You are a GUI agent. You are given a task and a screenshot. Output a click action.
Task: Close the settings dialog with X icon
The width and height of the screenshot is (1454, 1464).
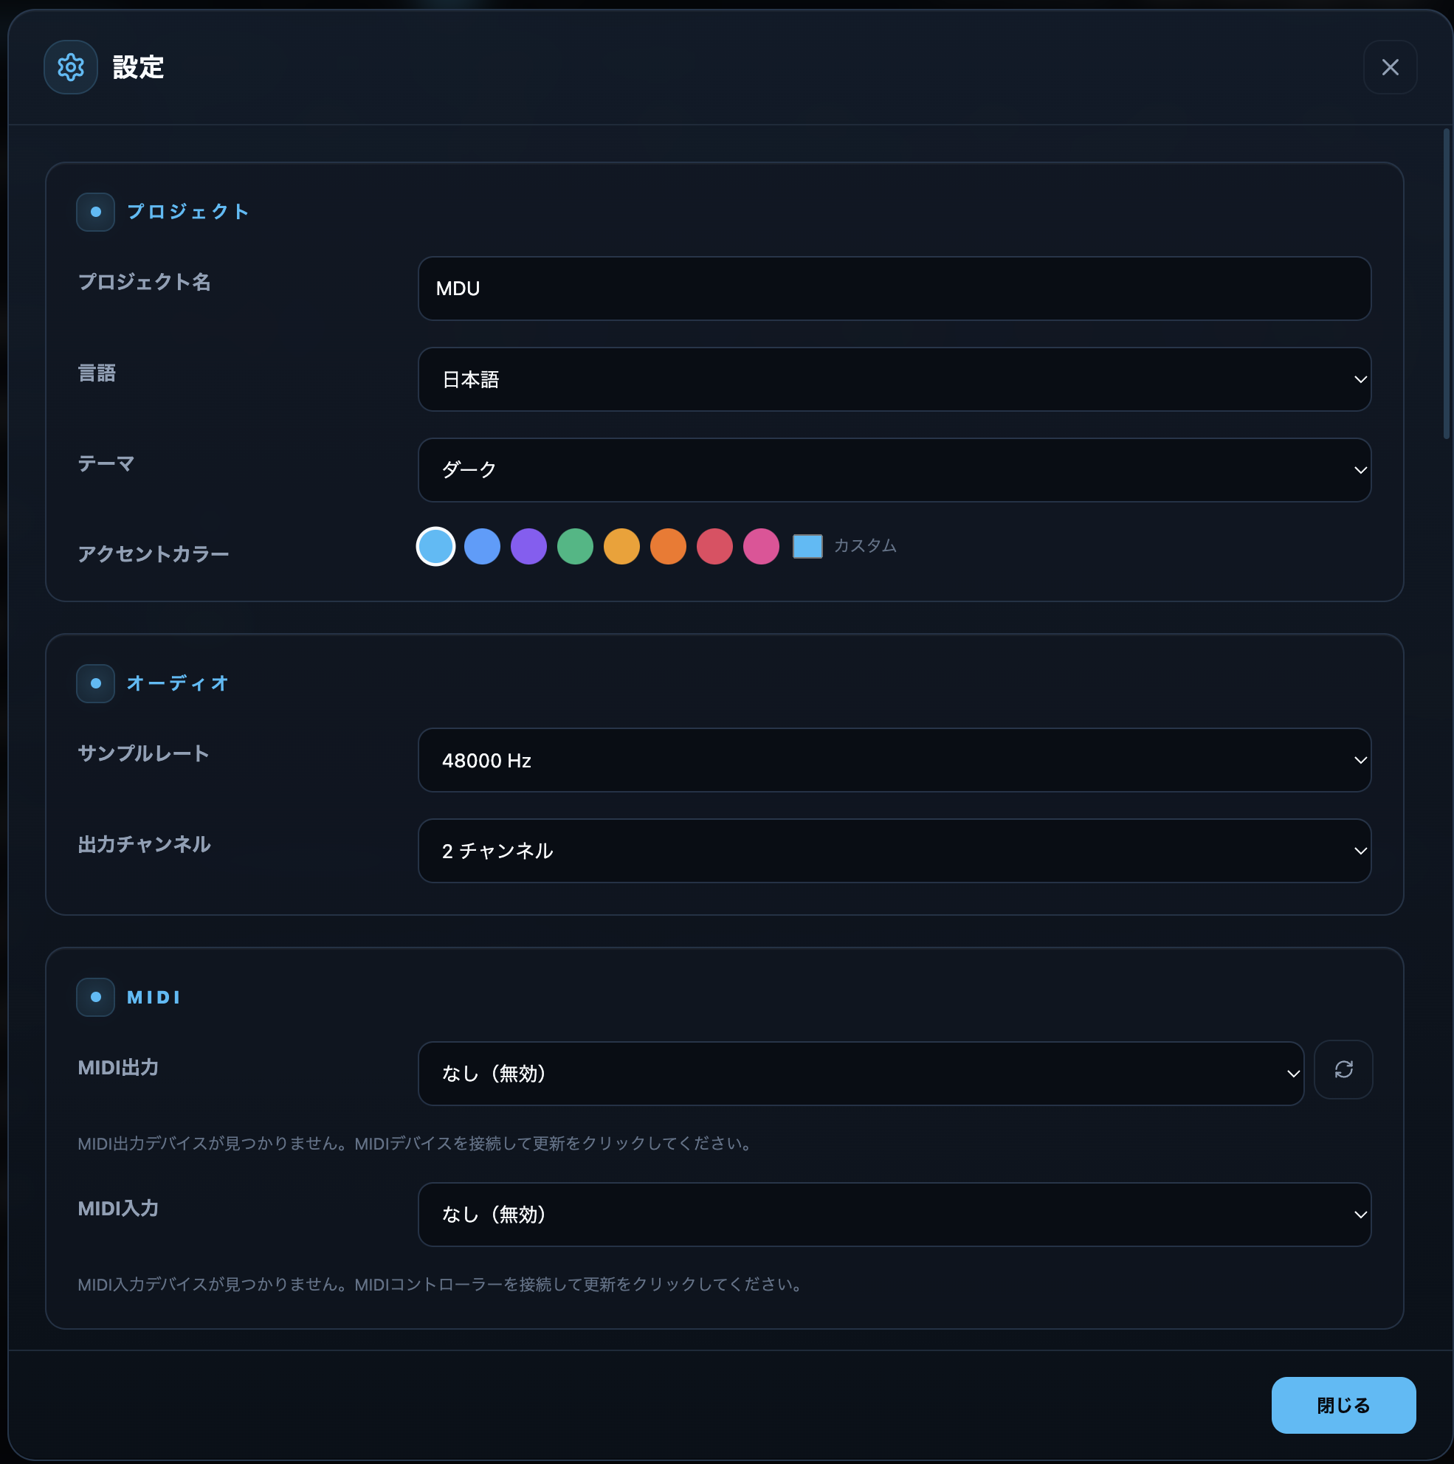(1390, 67)
